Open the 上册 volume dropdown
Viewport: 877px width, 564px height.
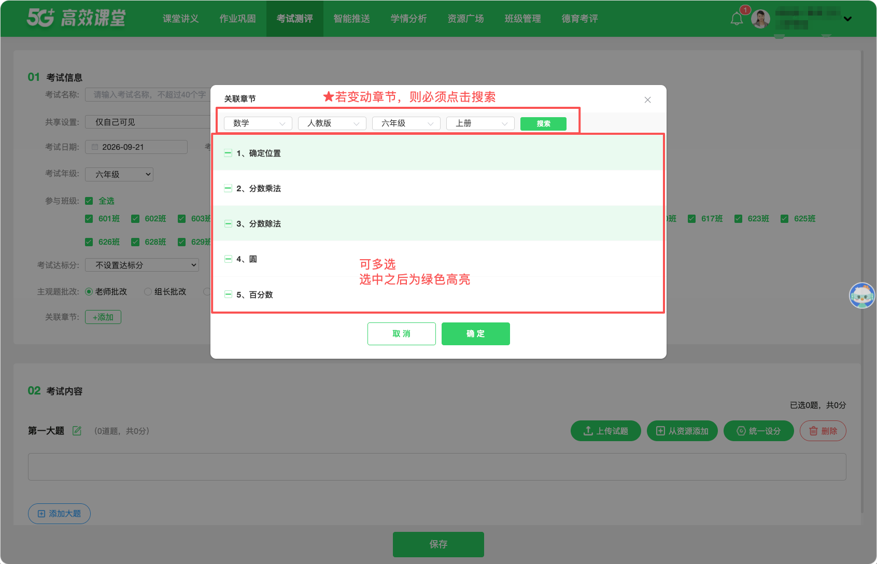(480, 123)
